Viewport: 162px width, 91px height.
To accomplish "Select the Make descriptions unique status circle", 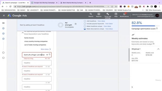I will click(85, 29).
